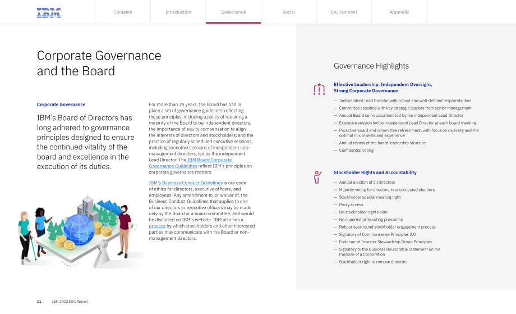516x314 pixels.
Task: Click 'IBM 2022 ESG Report' footer text
Action: coord(70,302)
